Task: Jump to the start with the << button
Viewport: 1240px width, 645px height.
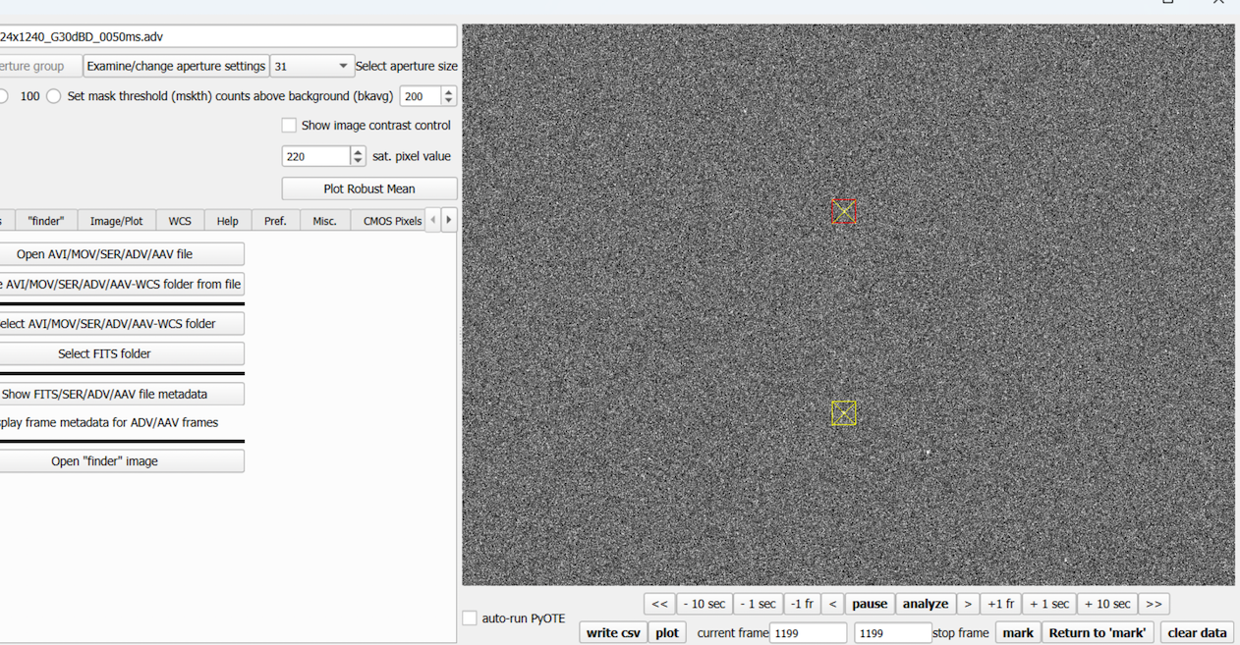Action: (659, 604)
